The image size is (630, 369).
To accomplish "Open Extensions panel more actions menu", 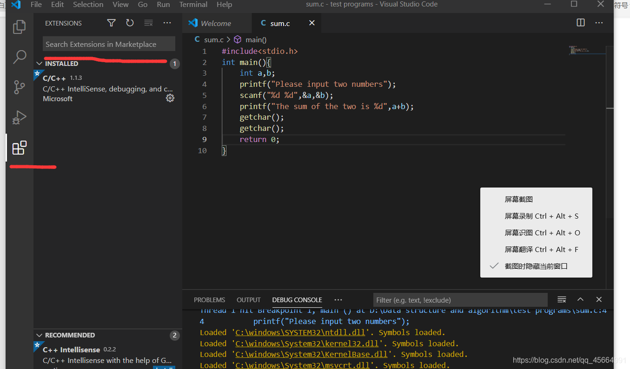I will [167, 23].
